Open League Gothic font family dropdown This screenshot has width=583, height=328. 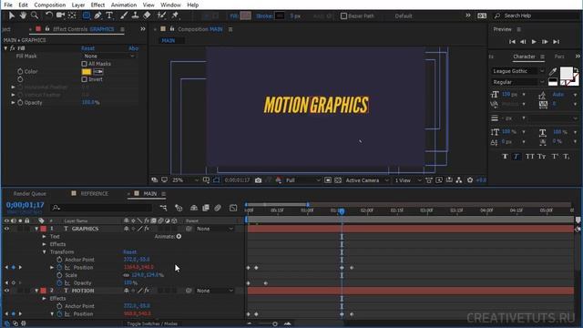click(518, 71)
